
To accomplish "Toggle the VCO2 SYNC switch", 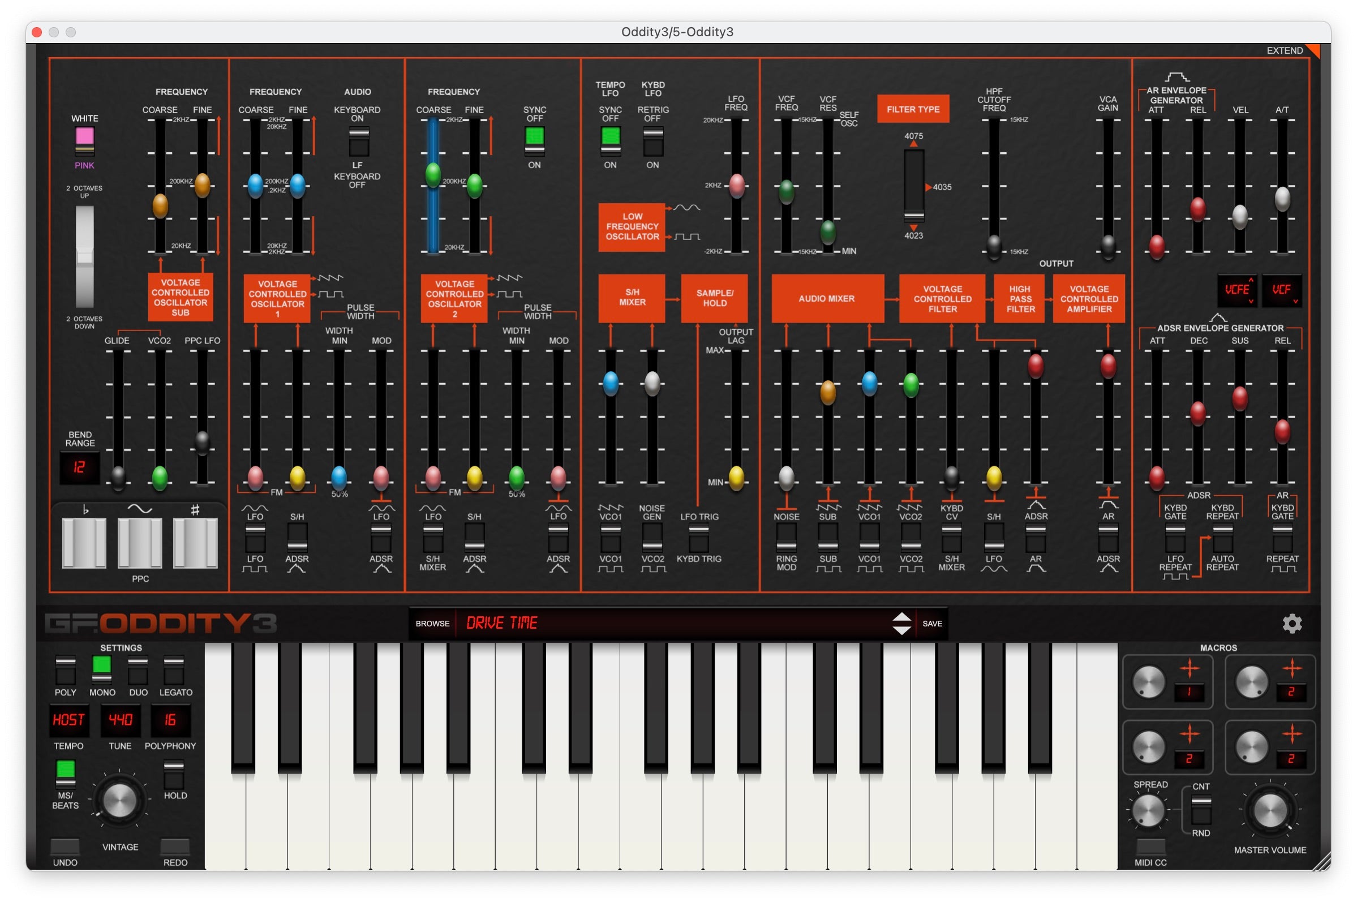I will click(534, 141).
